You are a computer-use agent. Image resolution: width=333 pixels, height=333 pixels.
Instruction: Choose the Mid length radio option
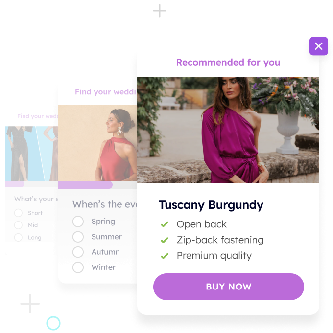pyautogui.click(x=18, y=225)
